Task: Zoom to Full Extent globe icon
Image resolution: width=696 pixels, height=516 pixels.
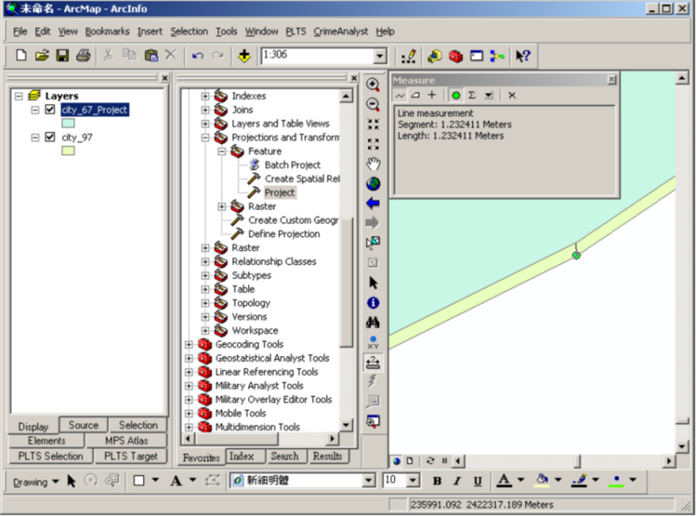Action: tap(373, 183)
